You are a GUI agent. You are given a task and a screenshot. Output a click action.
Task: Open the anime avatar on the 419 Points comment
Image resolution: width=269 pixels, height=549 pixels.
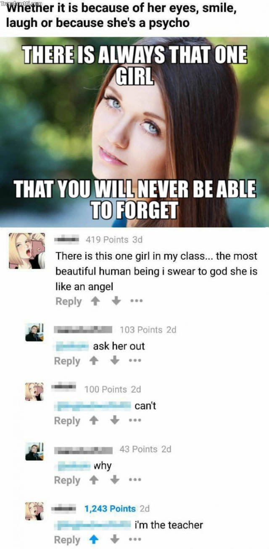click(x=27, y=251)
